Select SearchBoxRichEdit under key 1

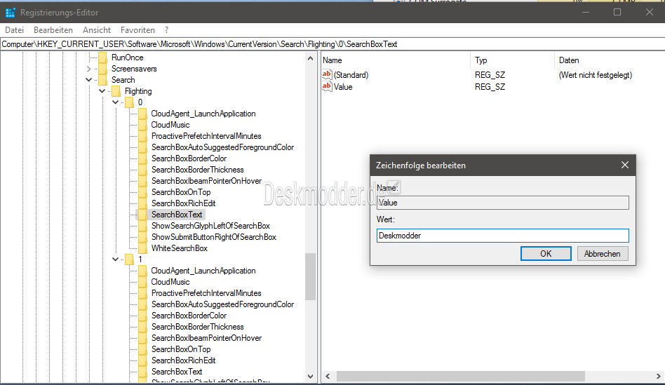point(183,360)
